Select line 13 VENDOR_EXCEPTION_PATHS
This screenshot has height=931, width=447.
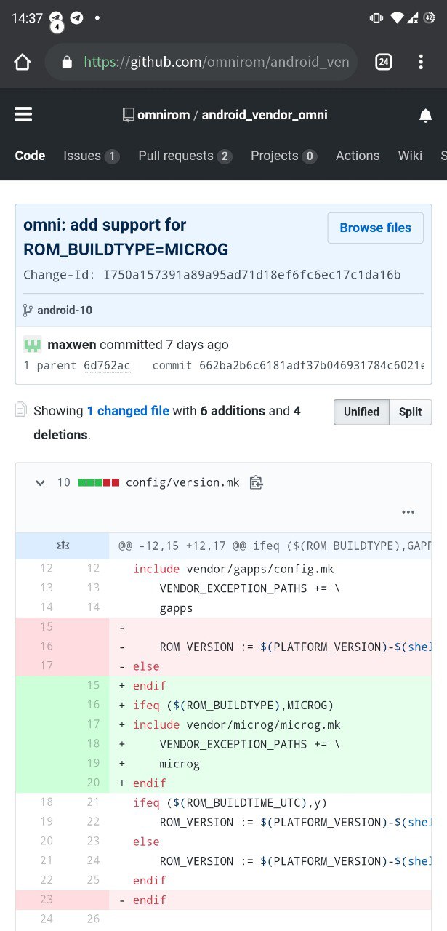(x=223, y=588)
